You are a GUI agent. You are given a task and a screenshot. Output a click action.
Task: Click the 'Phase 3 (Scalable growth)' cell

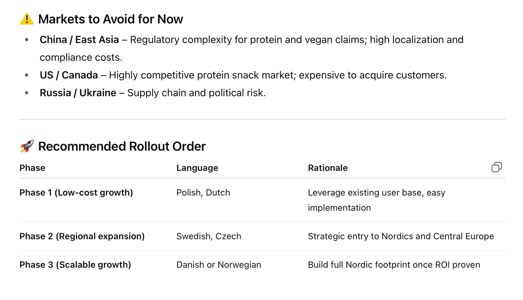(x=75, y=265)
